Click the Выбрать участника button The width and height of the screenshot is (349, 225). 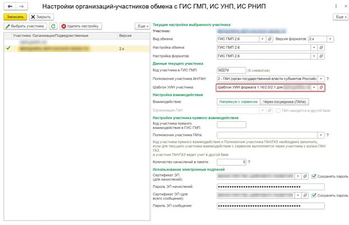pos(25,26)
